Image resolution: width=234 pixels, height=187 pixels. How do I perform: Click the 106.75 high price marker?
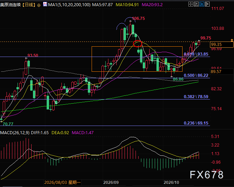[139, 19]
